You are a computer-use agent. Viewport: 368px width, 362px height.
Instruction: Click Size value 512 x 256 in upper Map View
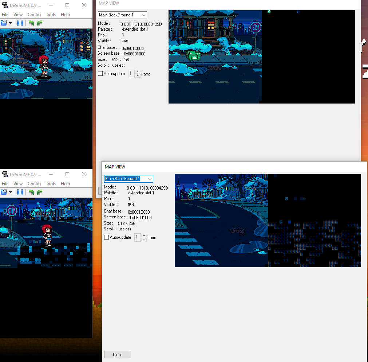pyautogui.click(x=120, y=60)
